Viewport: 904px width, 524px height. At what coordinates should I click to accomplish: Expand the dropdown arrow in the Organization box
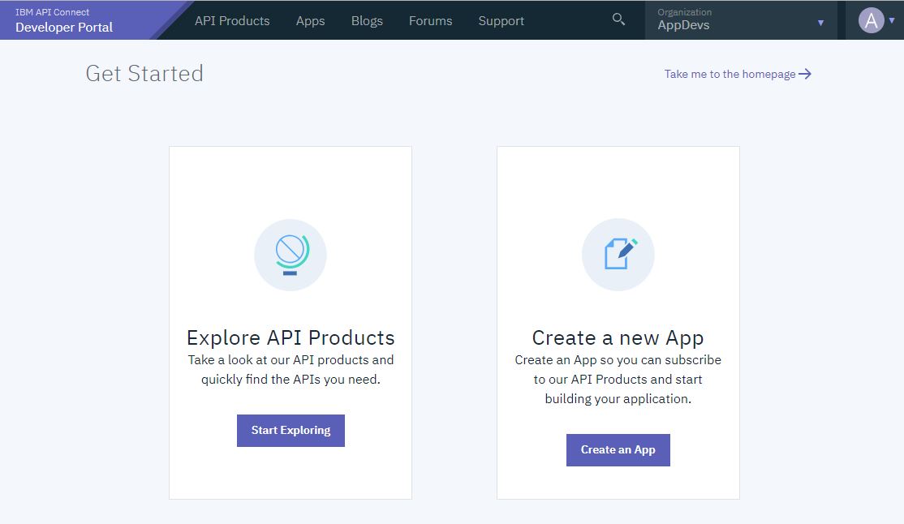pos(820,23)
